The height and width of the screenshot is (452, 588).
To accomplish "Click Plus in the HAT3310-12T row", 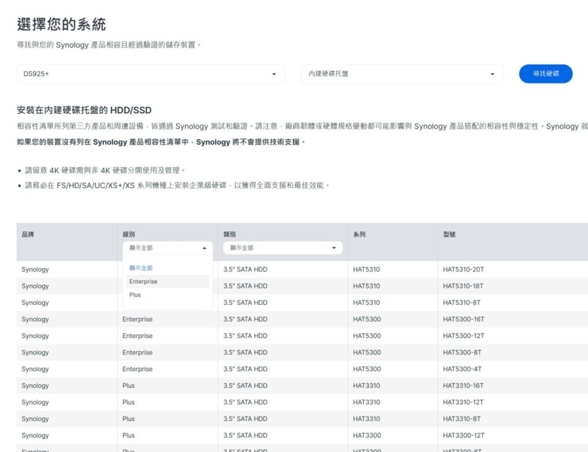I will tap(128, 402).
